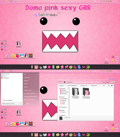Select Documentos in the Start menu
Viewport: 120px width, 137px height.
pos(27,78)
